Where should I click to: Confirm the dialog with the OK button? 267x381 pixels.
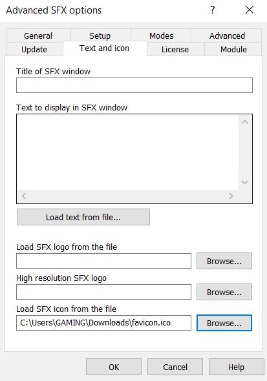coord(114,367)
